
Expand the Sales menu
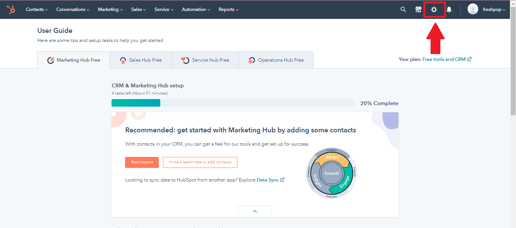pos(139,9)
